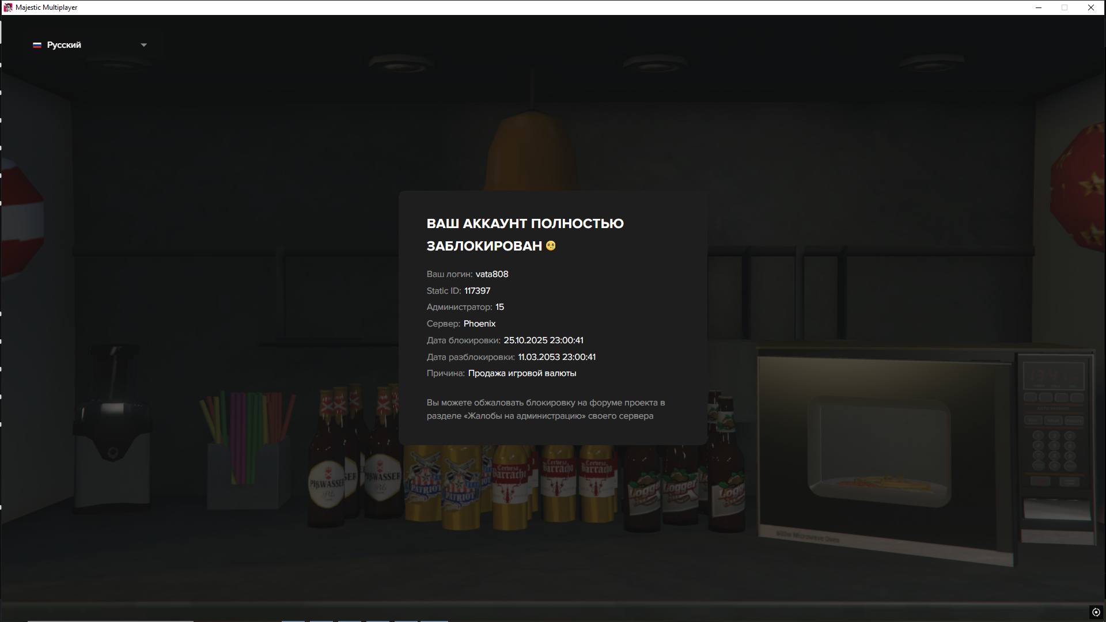Image resolution: width=1106 pixels, height=622 pixels.
Task: Open the Русский language selector
Action: click(x=64, y=45)
